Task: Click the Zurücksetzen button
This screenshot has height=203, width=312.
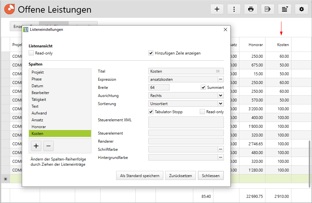Action: coord(180,175)
